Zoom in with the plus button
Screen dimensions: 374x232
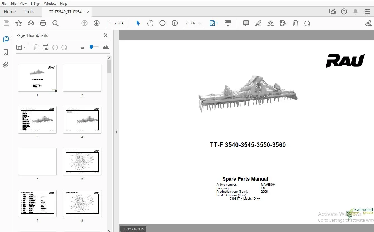click(175, 23)
